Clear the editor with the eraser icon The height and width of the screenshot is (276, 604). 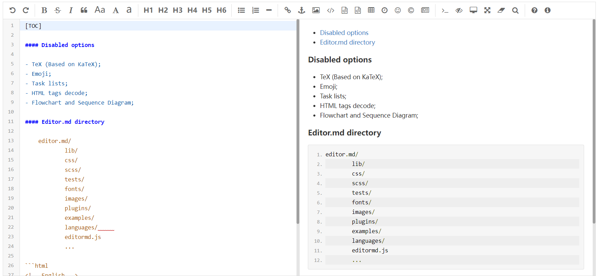pos(501,10)
